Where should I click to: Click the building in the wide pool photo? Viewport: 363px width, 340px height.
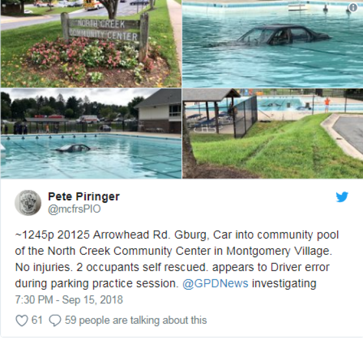point(159,114)
